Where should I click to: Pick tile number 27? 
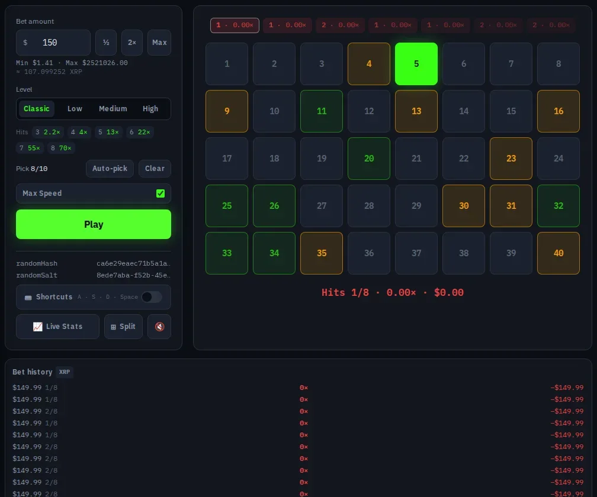click(322, 206)
